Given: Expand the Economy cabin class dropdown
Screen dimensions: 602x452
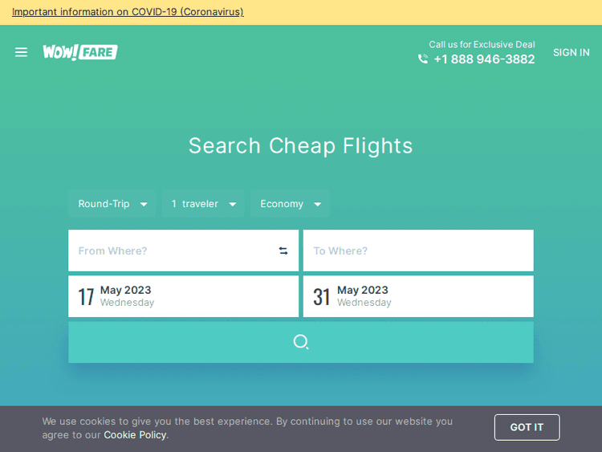Looking at the screenshot, I should click(x=290, y=204).
